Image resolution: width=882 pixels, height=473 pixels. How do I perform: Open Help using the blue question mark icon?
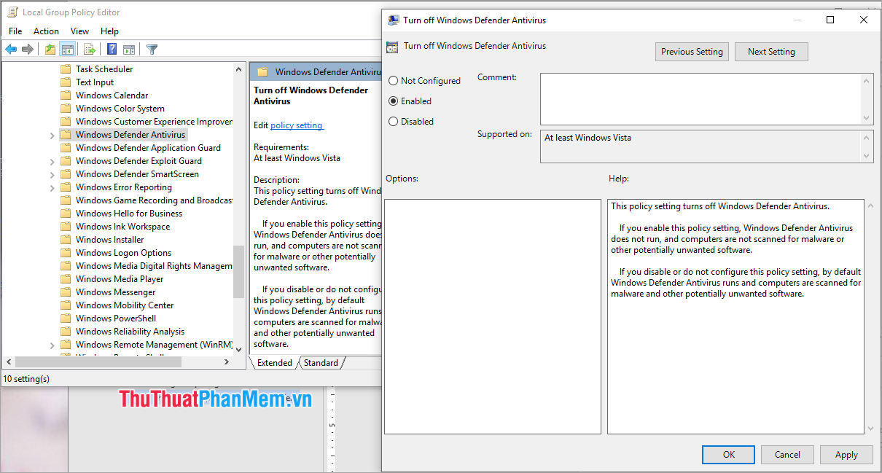(111, 49)
